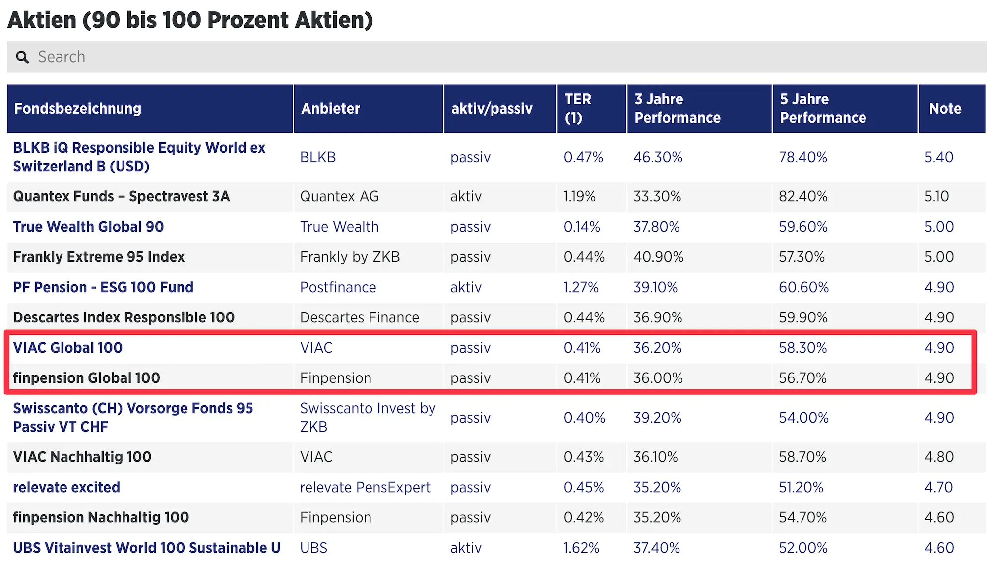Viewport: 987px width, 565px height.
Task: Open the Swisscanto Invest by ZKB link
Action: 368,417
